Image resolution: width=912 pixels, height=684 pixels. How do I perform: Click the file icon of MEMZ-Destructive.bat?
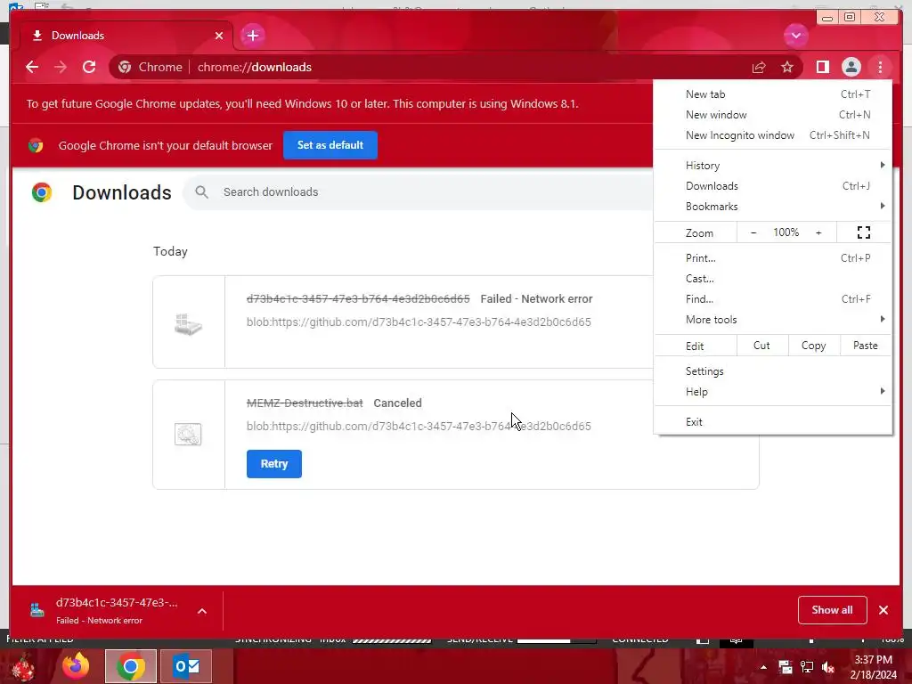point(188,435)
